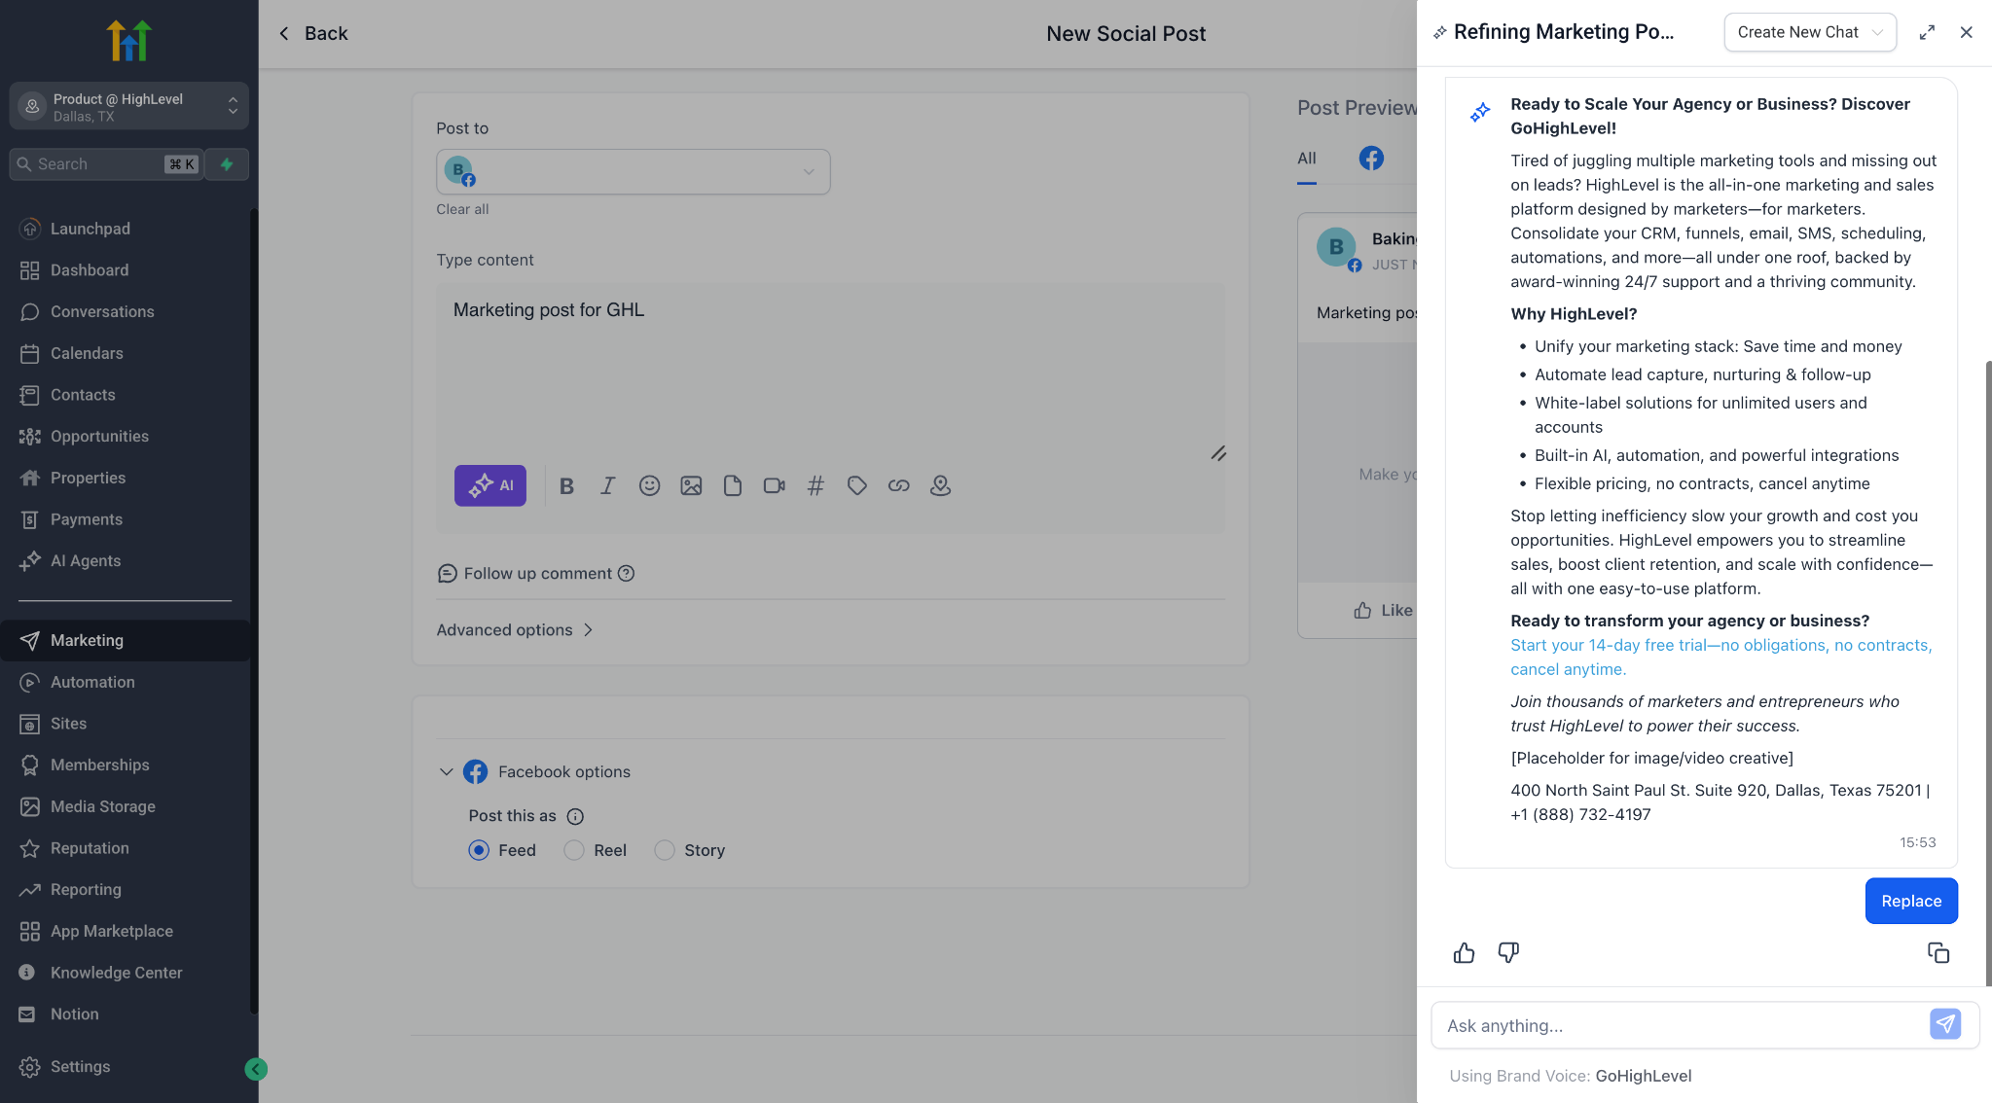
Task: Select the Story radio button
Action: coord(665,850)
